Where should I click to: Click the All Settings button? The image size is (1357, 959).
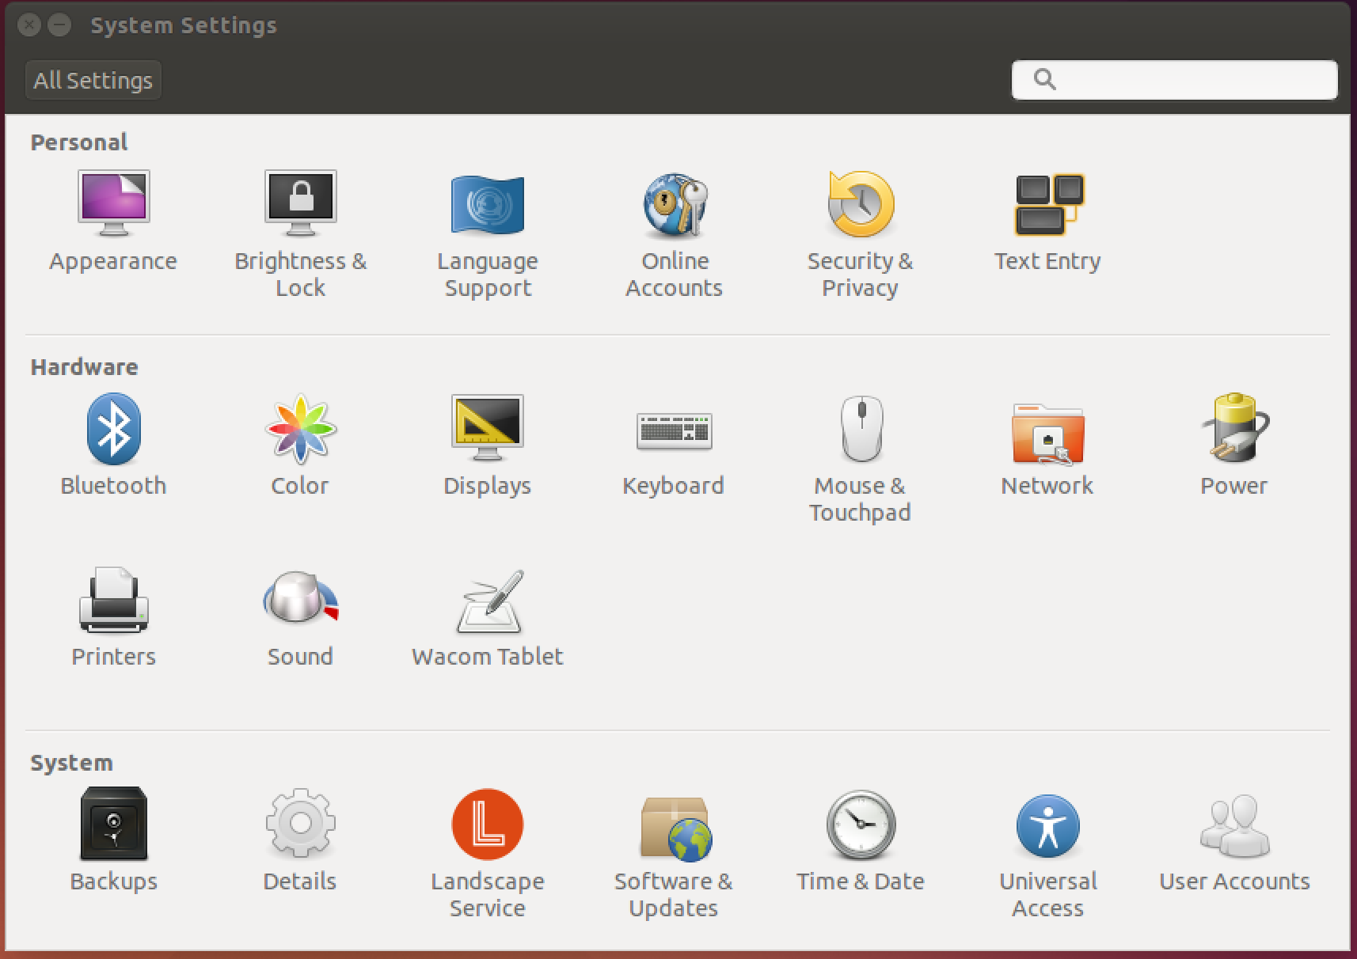click(93, 81)
